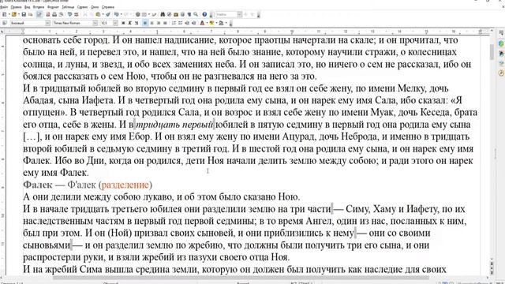This screenshot has width=505, height=284.
Task: Open Find & Replace binoculars icon
Action: coord(163,14)
